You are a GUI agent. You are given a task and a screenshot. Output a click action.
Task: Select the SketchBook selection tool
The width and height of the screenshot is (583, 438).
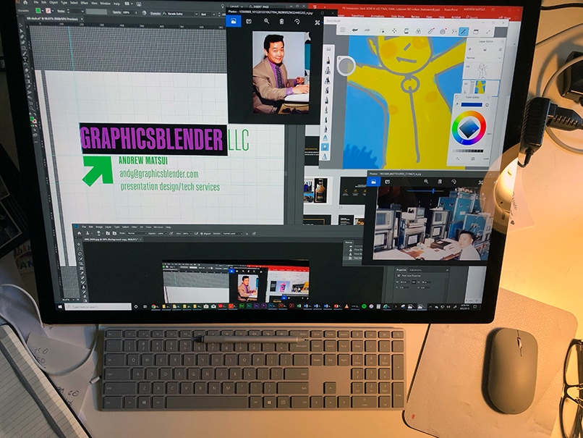pos(382,31)
